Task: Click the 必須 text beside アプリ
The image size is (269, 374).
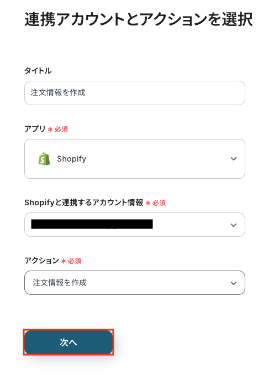Action: [61, 129]
